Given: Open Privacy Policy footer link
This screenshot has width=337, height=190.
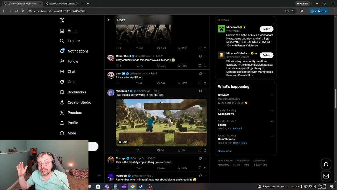Looking at the screenshot, I should click(x=242, y=161).
